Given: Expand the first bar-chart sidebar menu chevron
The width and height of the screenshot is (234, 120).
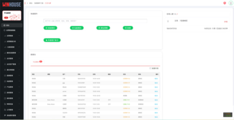Looking at the screenshot, I should coord(19,36).
